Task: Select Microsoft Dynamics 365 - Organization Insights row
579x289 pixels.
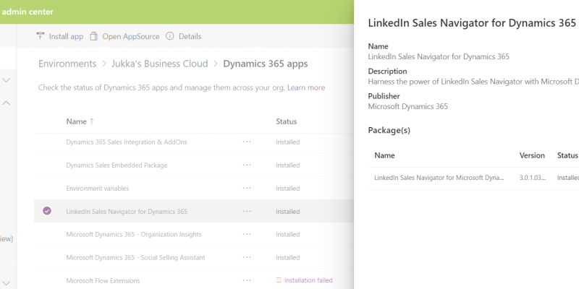Action: [193, 234]
